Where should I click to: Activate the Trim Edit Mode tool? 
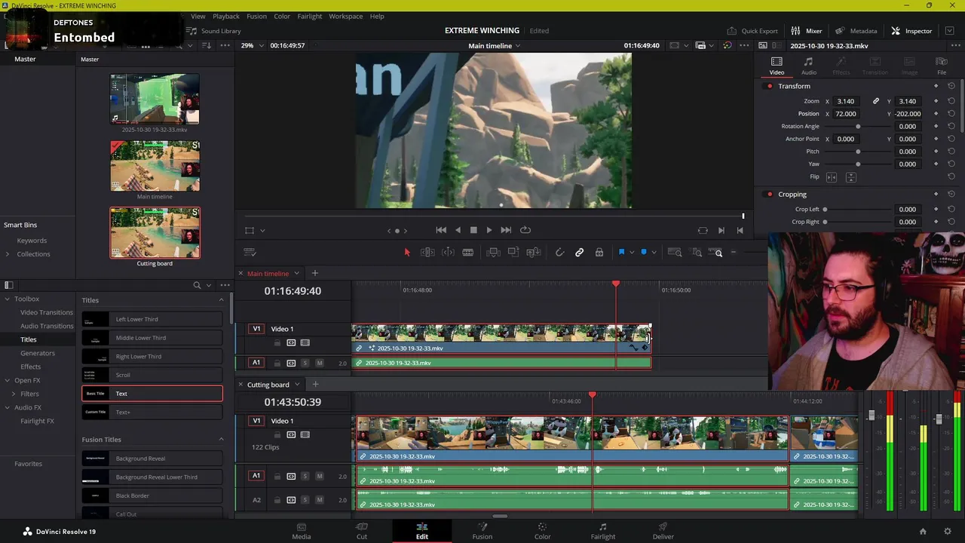pyautogui.click(x=427, y=253)
